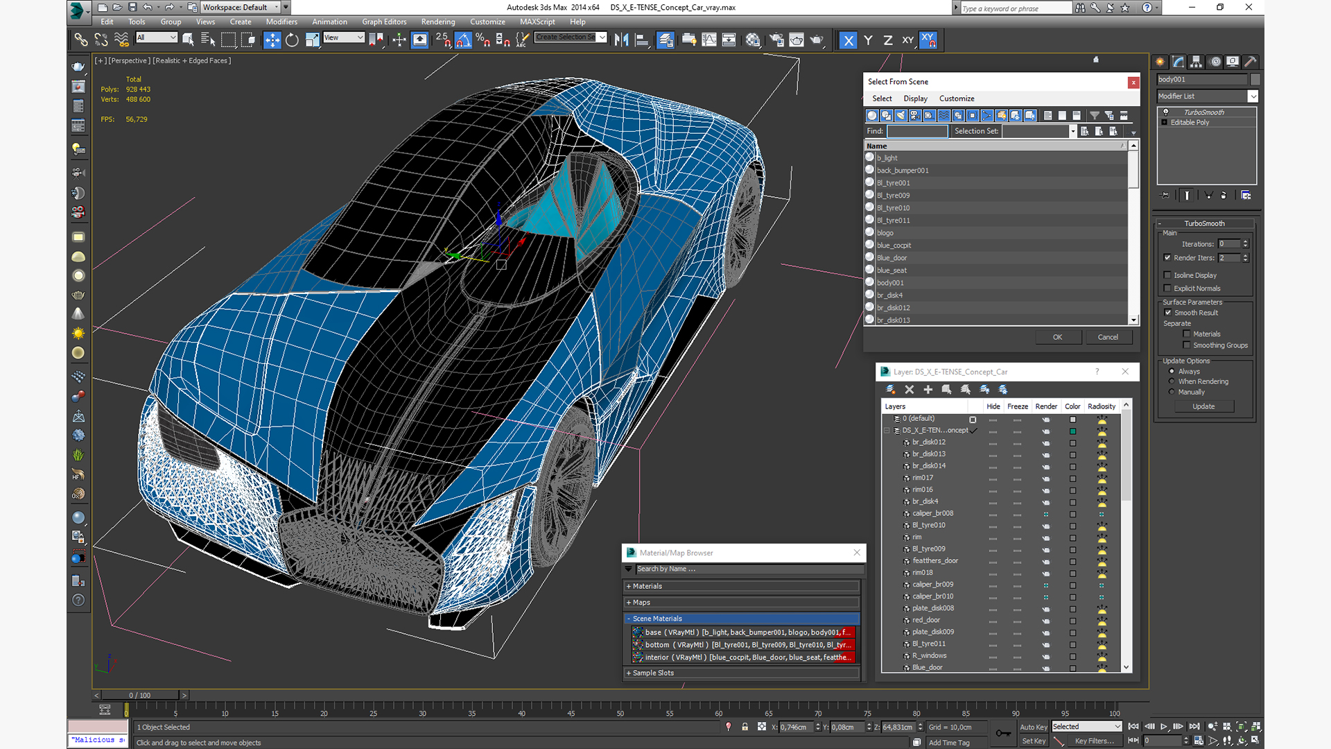Enable Separate by Smoothing Groups checkbox
The height and width of the screenshot is (749, 1331).
click(1187, 345)
